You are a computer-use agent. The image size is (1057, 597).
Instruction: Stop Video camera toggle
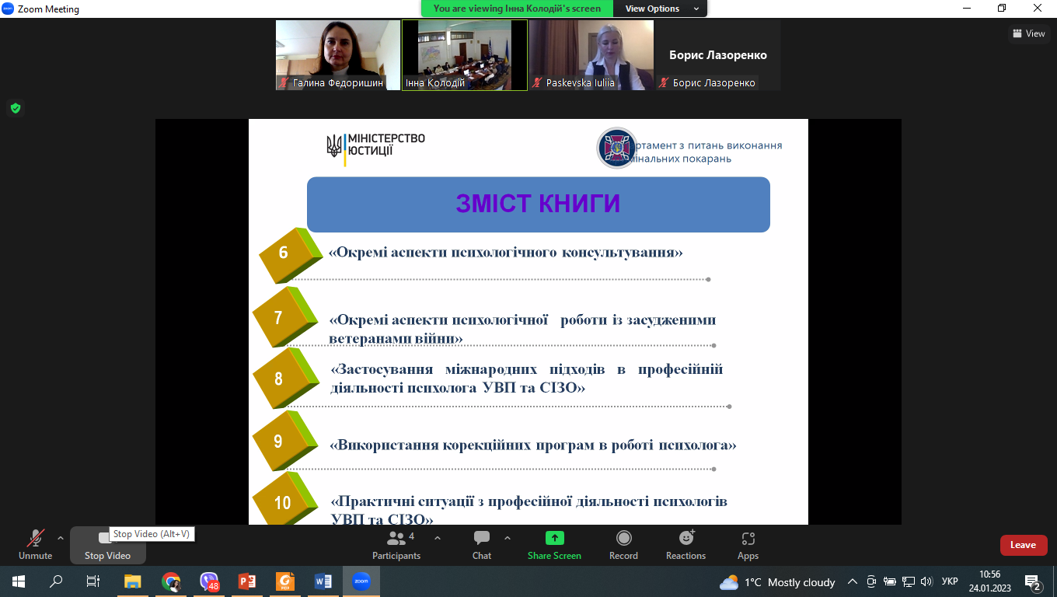(x=107, y=544)
